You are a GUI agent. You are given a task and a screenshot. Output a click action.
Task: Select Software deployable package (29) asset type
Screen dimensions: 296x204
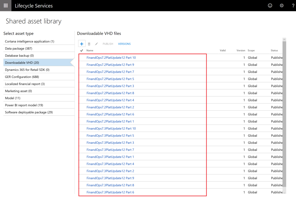click(x=29, y=112)
